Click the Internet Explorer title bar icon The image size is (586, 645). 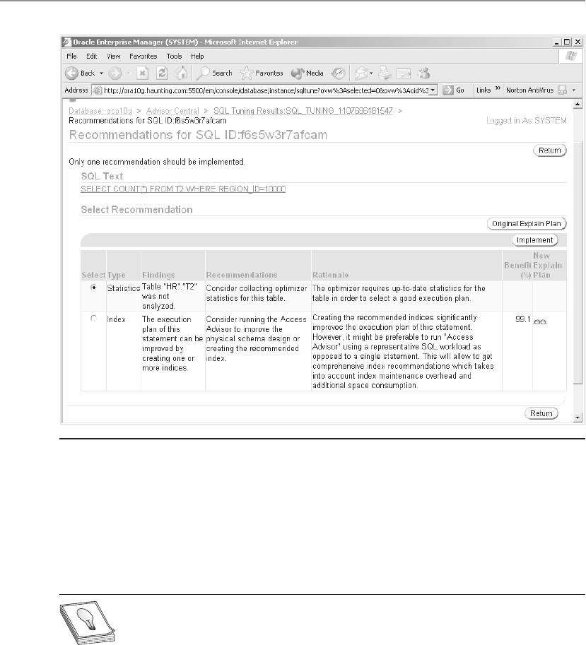pyautogui.click(x=66, y=42)
